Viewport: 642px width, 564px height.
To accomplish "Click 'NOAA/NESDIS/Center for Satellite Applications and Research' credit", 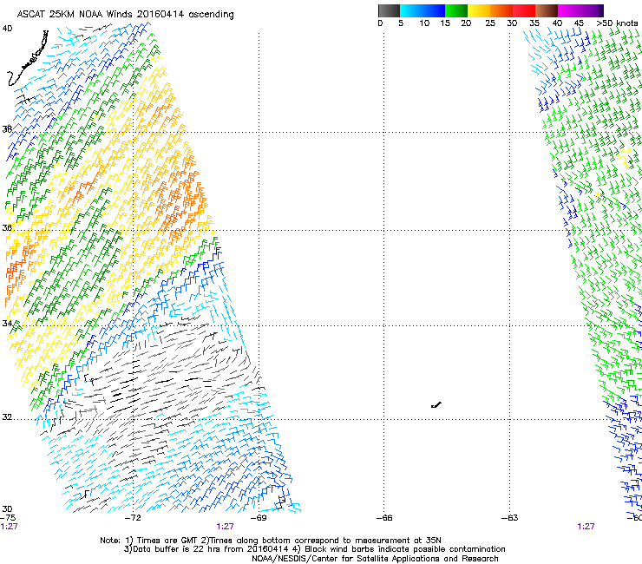I will [375, 559].
